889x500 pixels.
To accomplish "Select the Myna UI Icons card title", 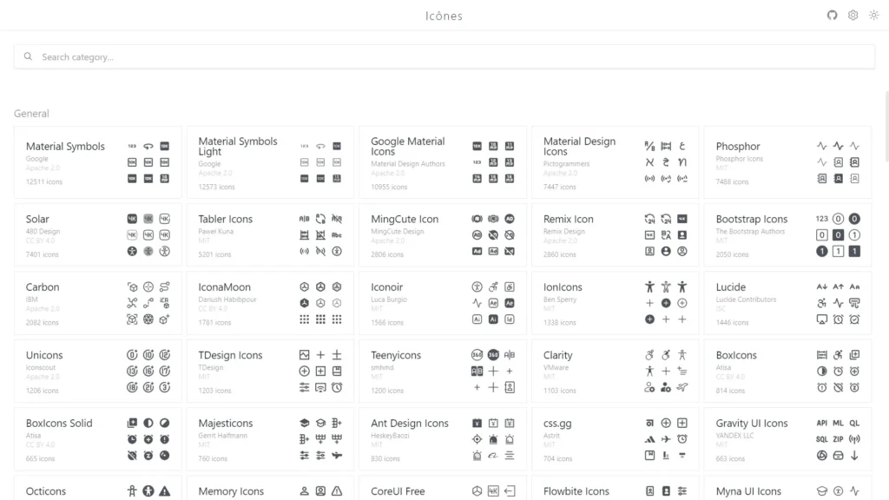I will coord(748,491).
